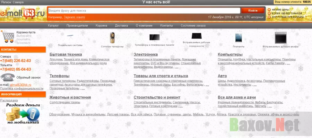Click the elmall63.ru logo

coord(22,14)
